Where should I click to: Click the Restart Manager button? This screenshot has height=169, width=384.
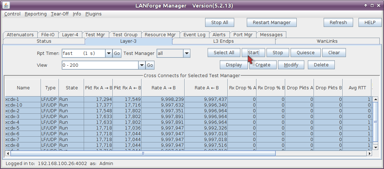[x=272, y=23]
